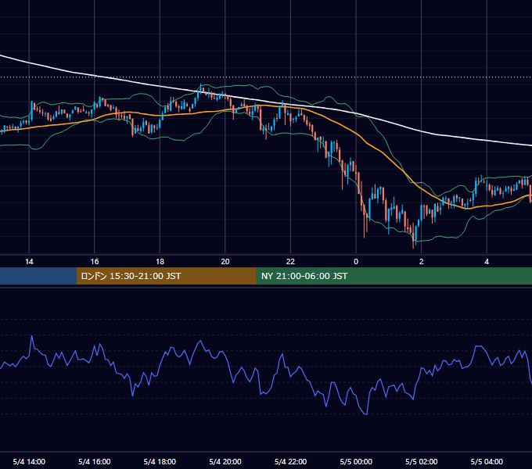Click the 5/4 22:00 time label

(290, 461)
